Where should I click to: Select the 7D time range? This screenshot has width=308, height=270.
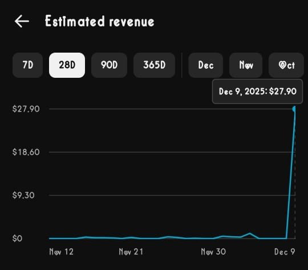click(28, 65)
